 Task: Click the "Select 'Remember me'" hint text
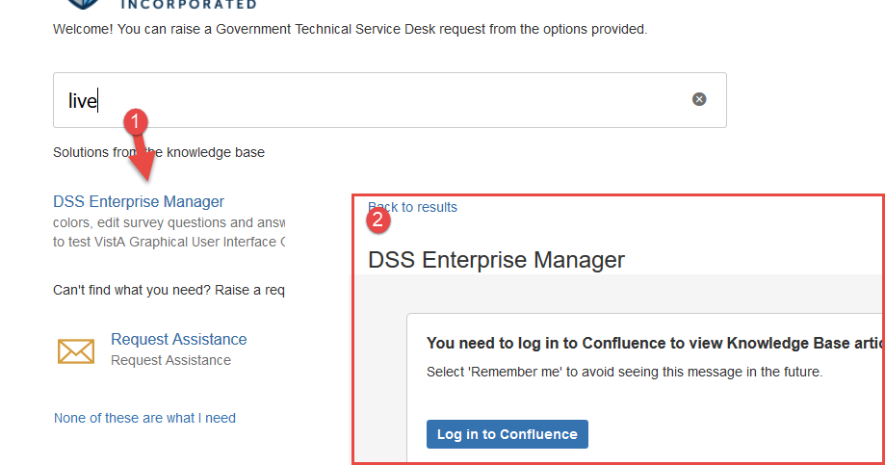point(624,372)
